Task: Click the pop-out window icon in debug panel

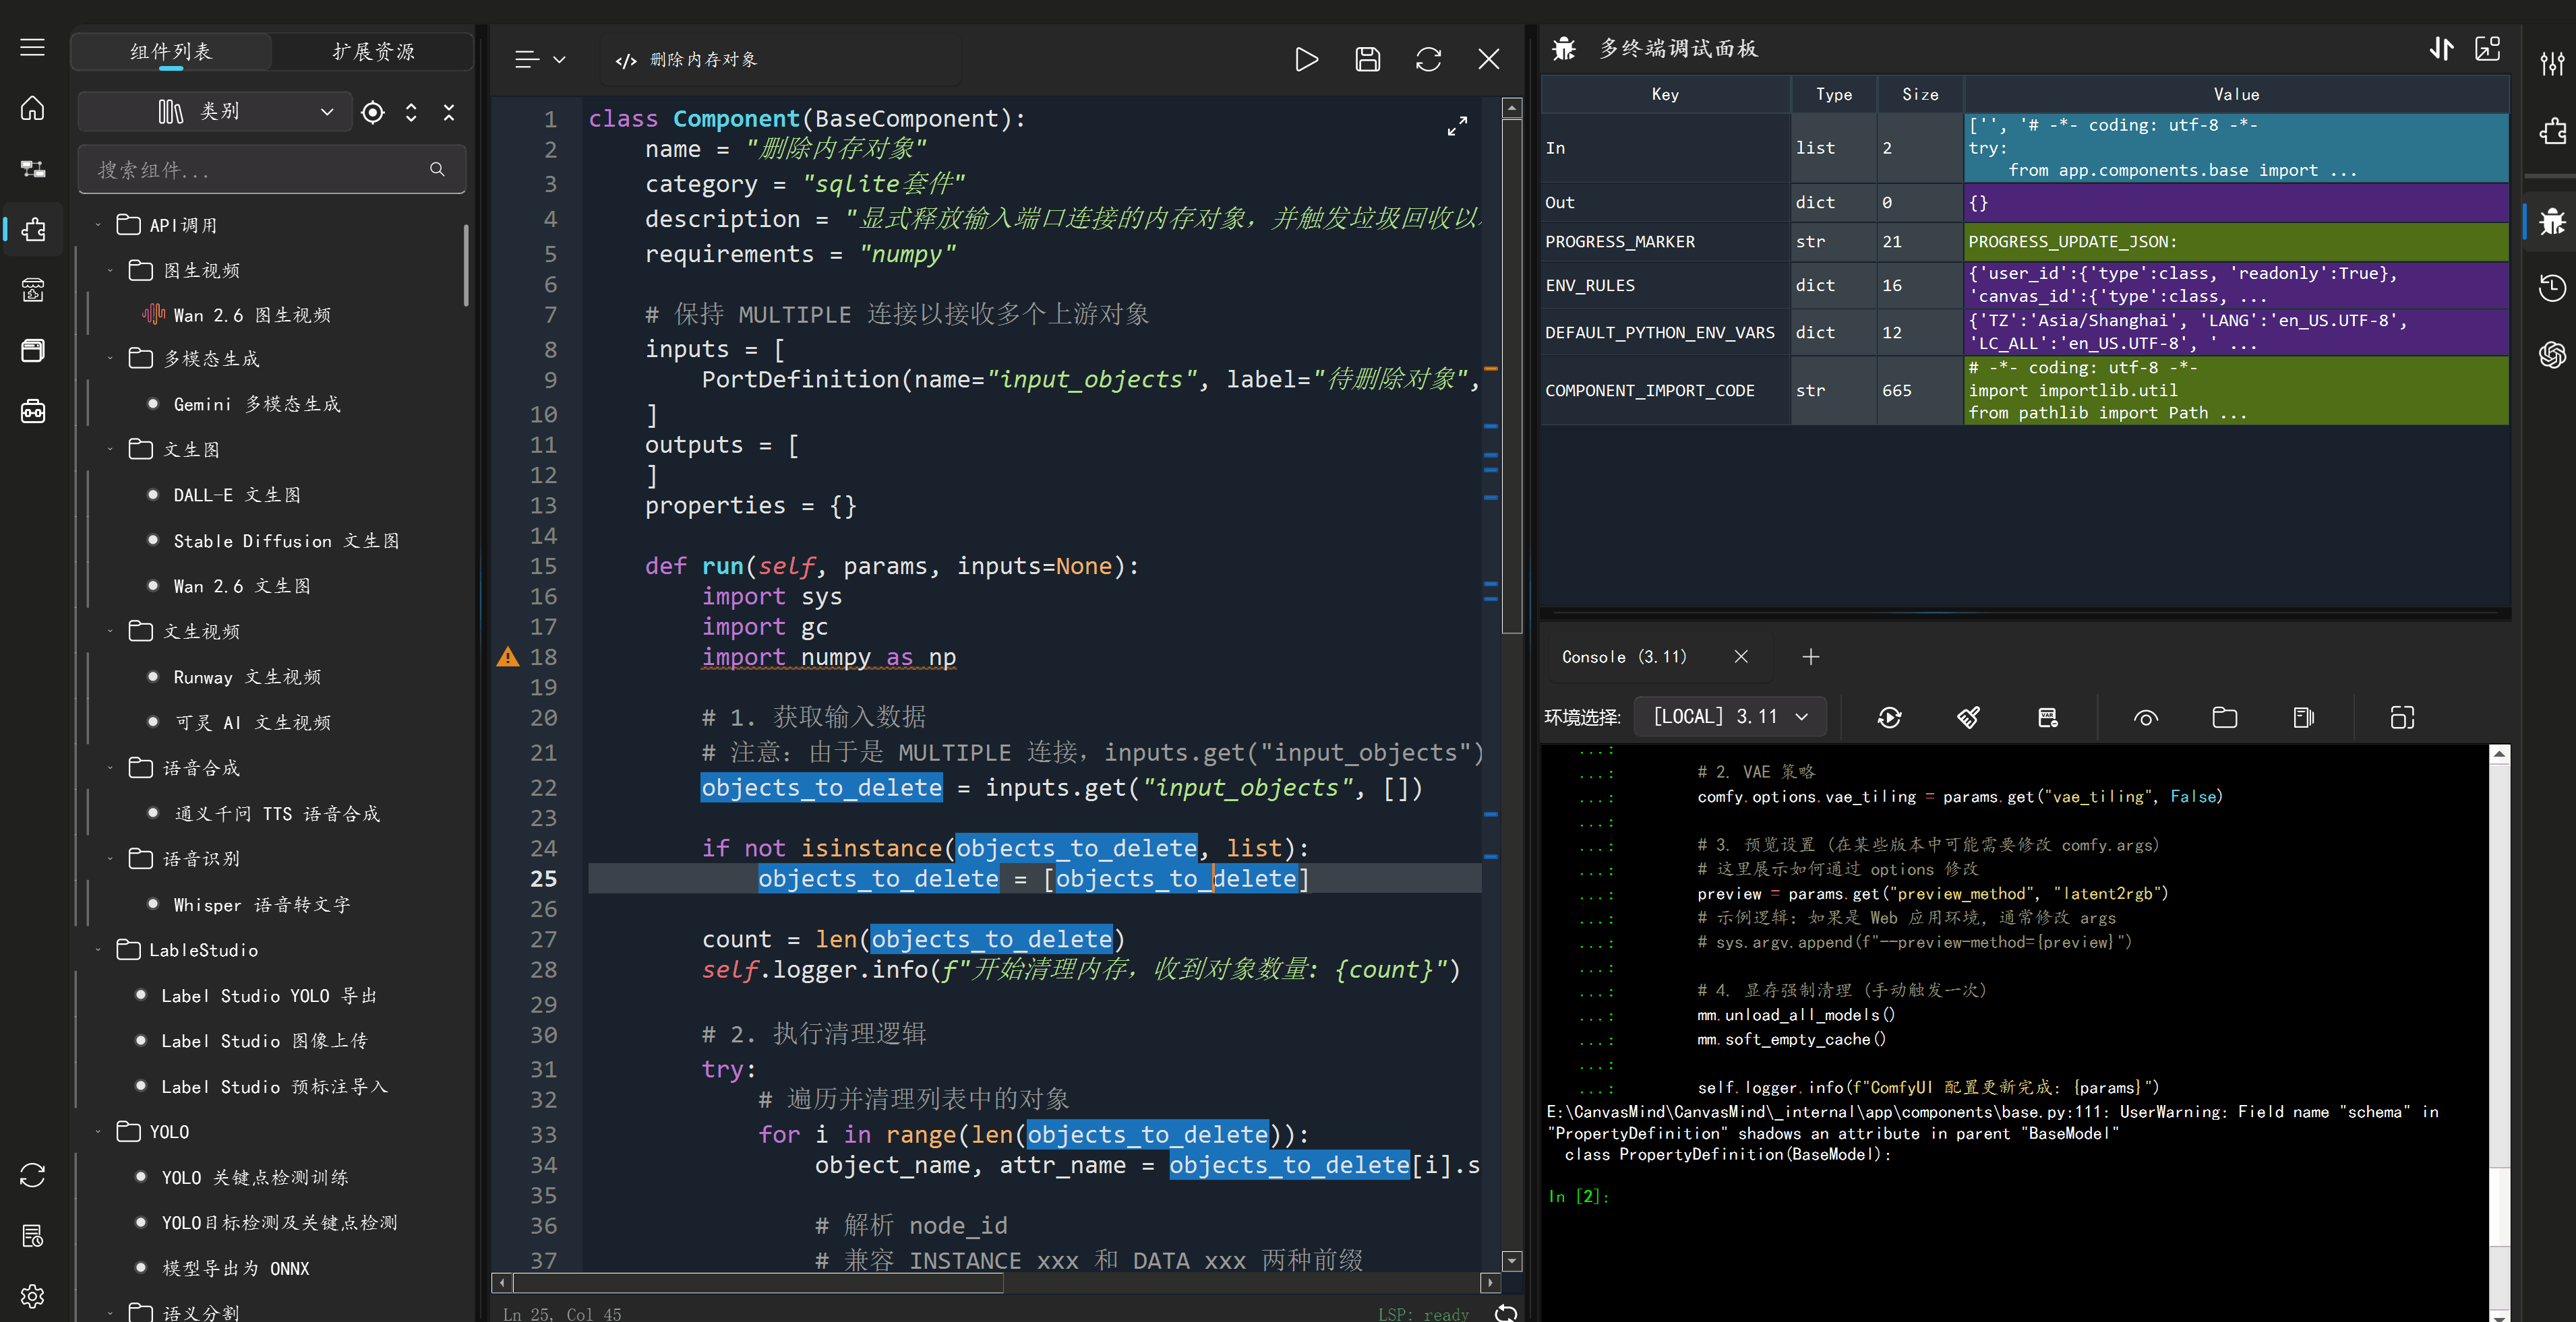Action: pos(2487,48)
